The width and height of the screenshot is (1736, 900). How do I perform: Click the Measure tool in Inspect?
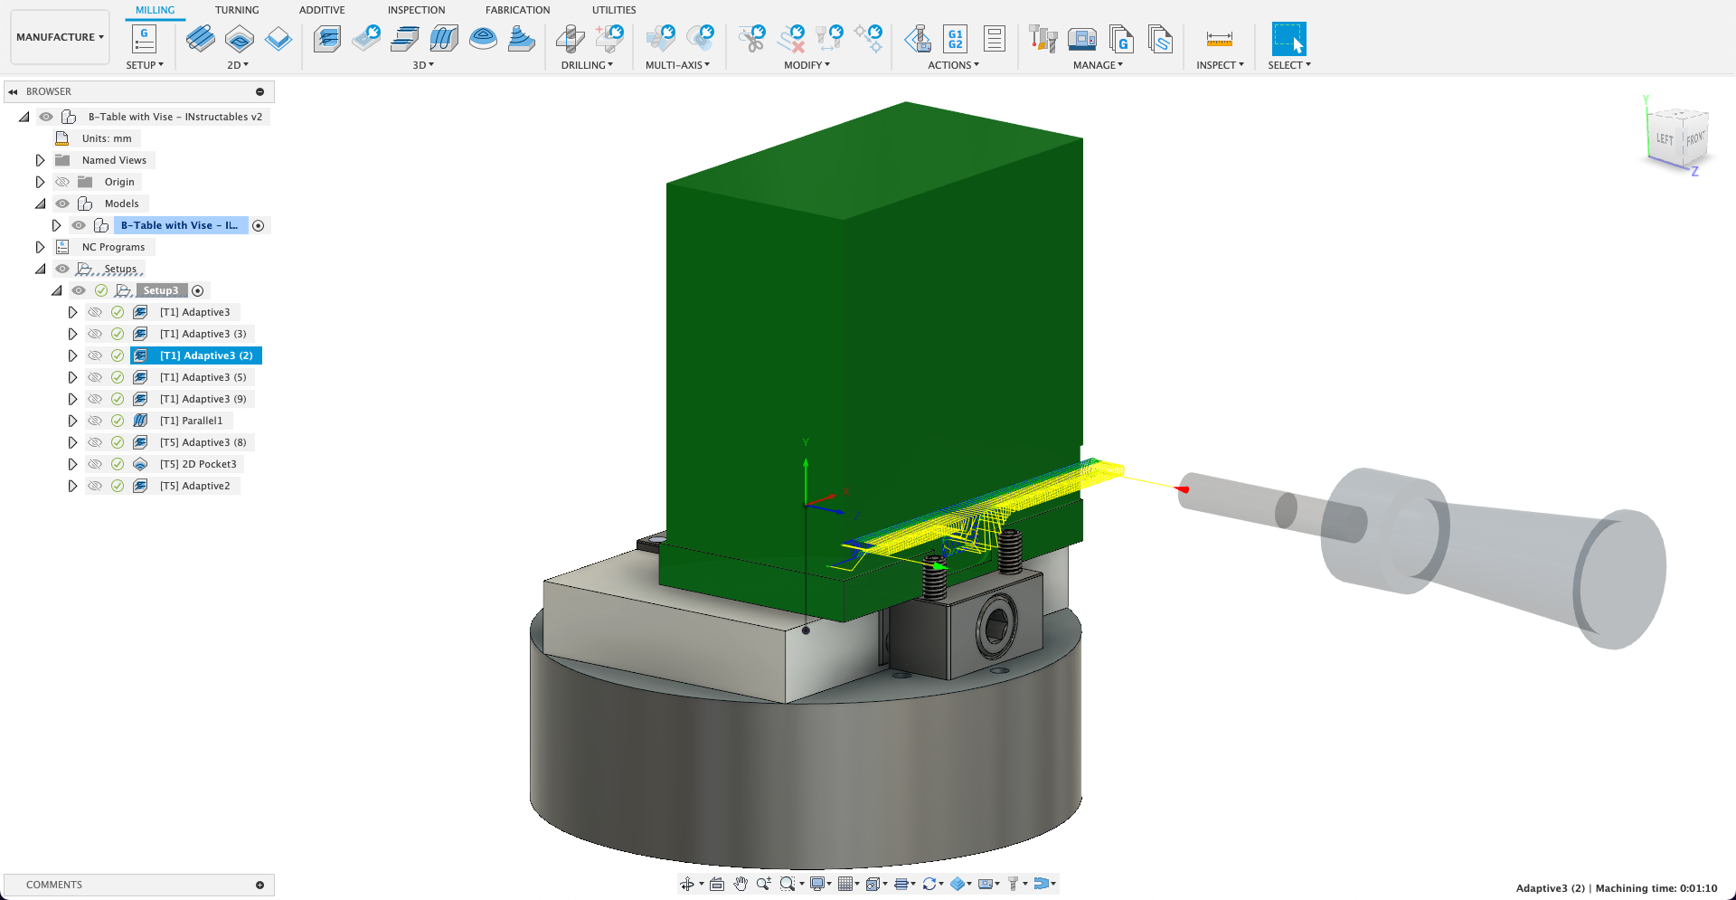pyautogui.click(x=1220, y=39)
